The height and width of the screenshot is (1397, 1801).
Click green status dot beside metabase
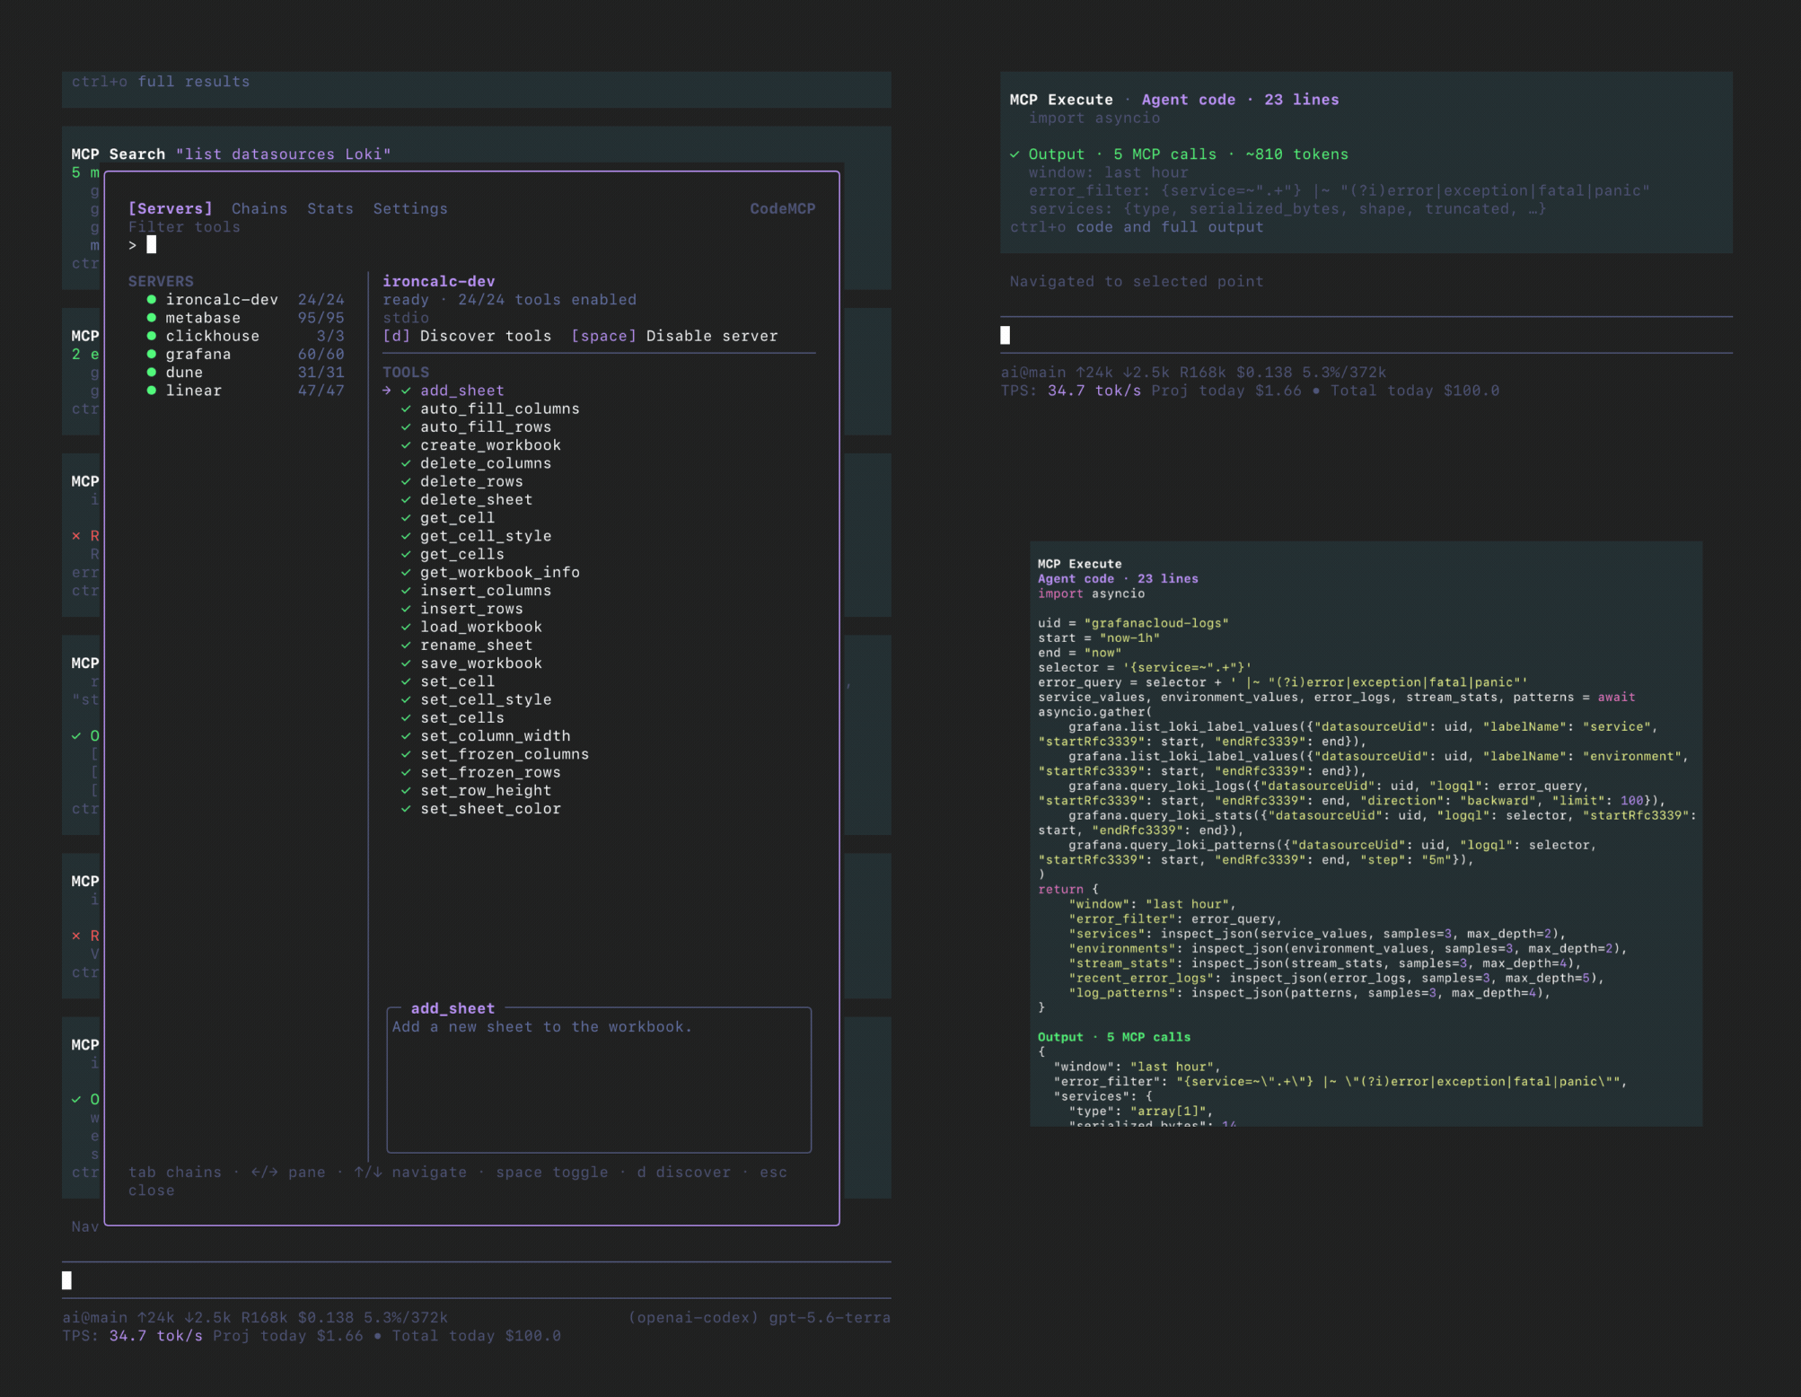151,318
